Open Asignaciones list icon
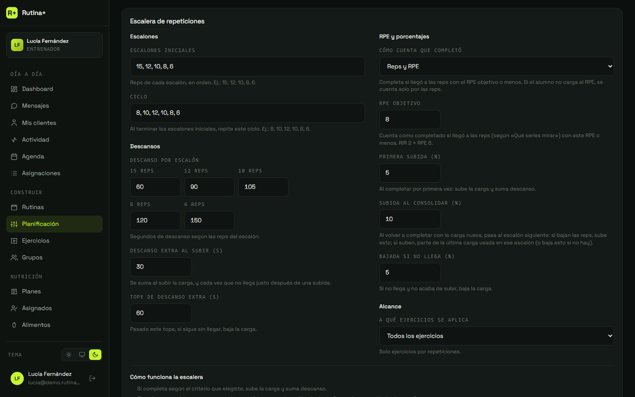 pyautogui.click(x=14, y=173)
